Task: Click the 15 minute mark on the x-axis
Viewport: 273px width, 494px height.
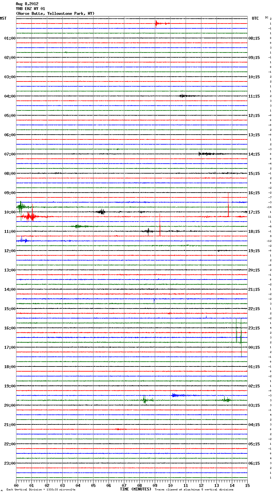Action: click(x=247, y=485)
